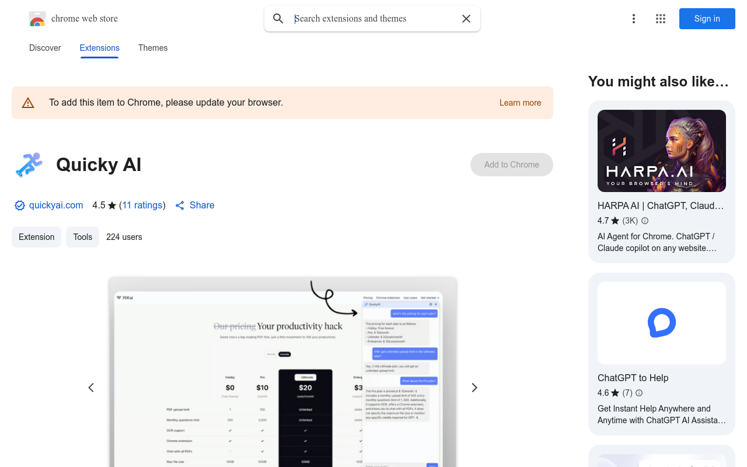
Task: Show the previous screenshot with left arrow
Action: pyautogui.click(x=91, y=388)
